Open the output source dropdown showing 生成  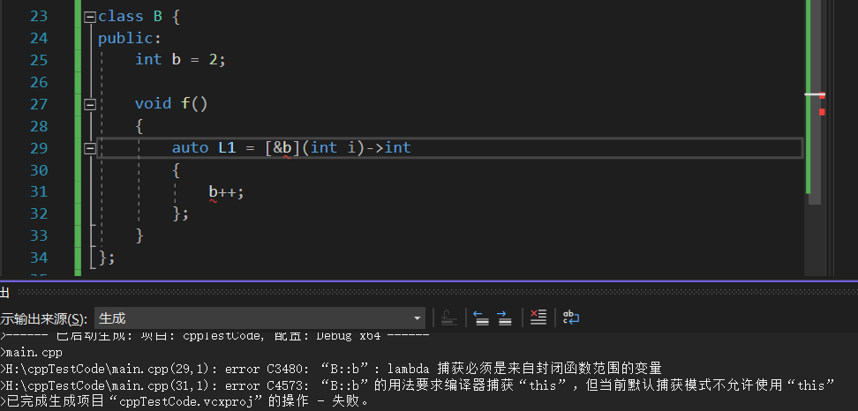[260, 318]
